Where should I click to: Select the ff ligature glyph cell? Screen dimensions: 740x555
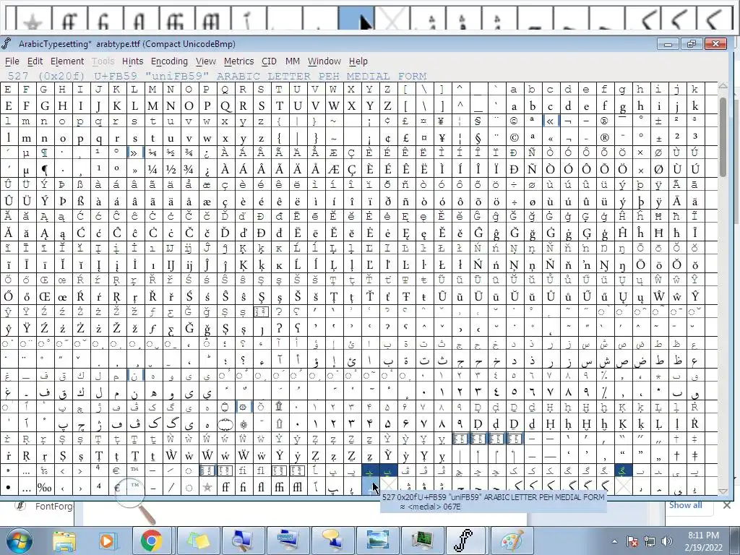coord(225,487)
